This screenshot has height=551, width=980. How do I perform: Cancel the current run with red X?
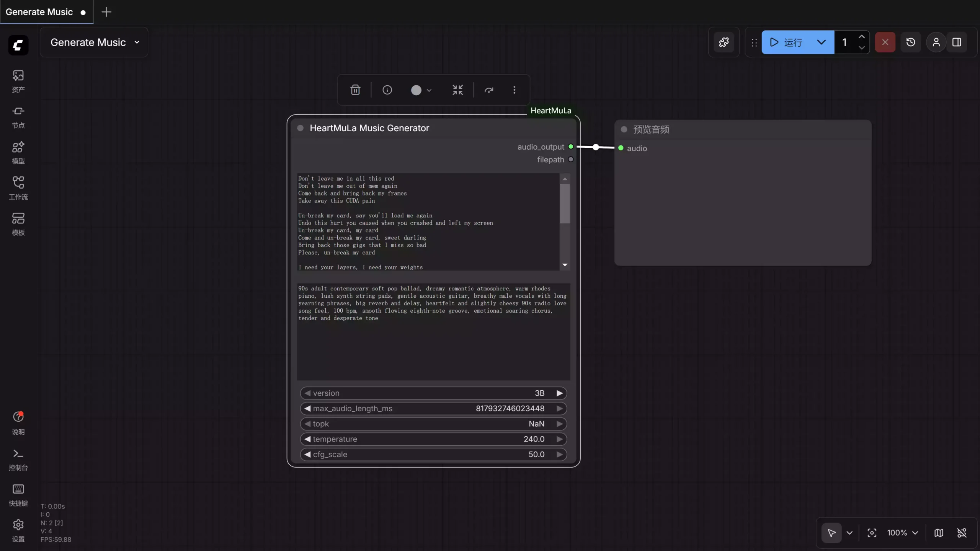(885, 42)
